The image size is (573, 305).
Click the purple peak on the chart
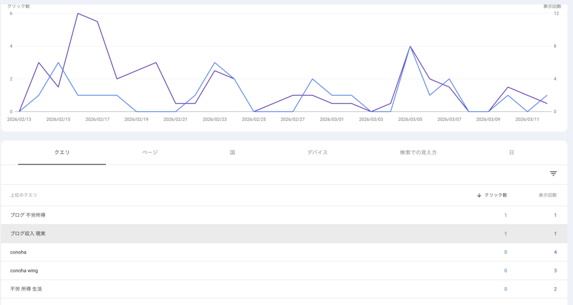point(78,13)
